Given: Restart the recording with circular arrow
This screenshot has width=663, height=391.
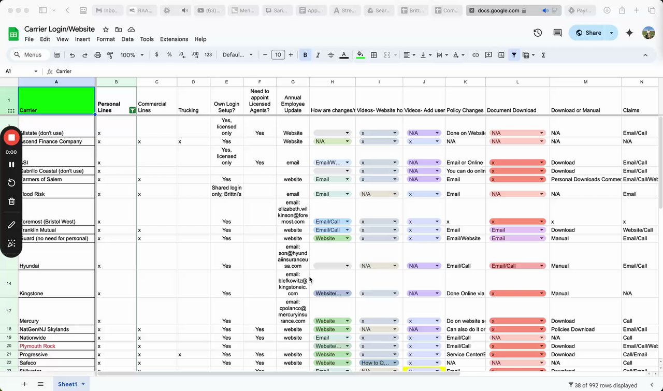Looking at the screenshot, I should 11,182.
